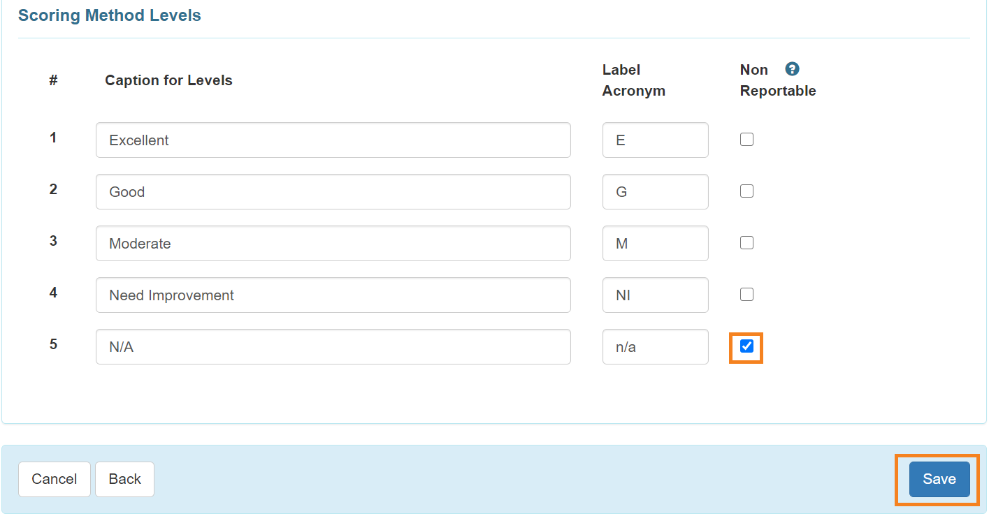
Task: Click the n/a label acronym field
Action: pyautogui.click(x=655, y=347)
